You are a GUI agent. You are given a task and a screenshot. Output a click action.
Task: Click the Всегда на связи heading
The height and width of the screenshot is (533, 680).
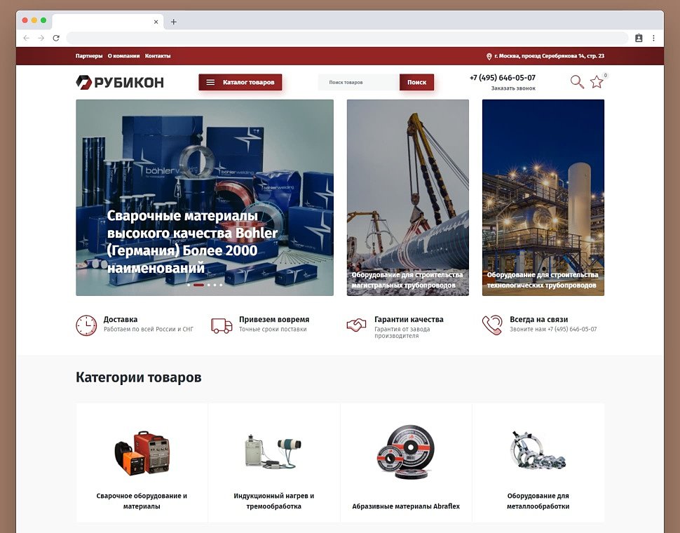point(539,319)
